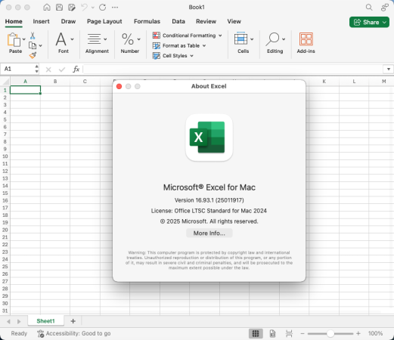This screenshot has width=394, height=340.
Task: Click zoom in plus button
Action: click(358, 334)
